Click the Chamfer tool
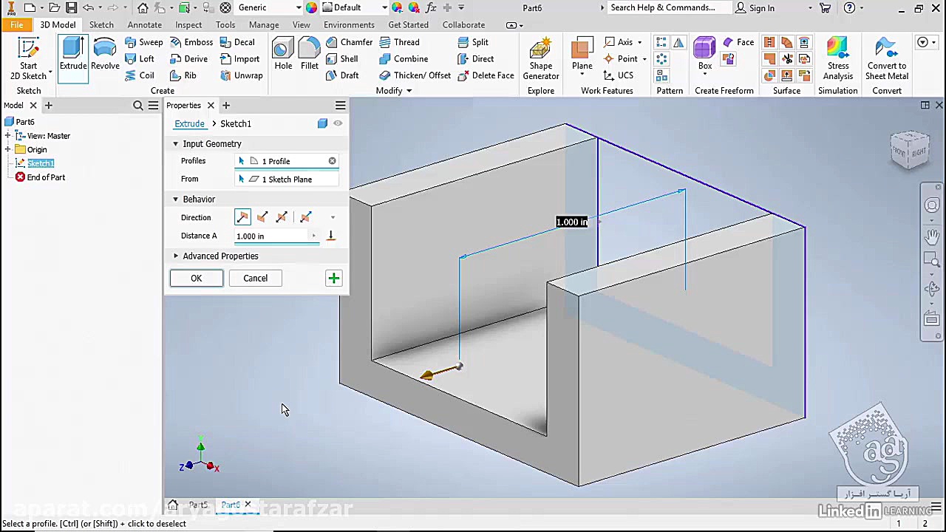This screenshot has height=532, width=946. point(349,42)
